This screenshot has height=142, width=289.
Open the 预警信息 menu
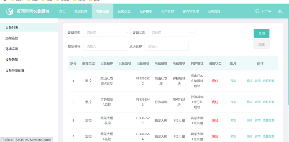point(124,12)
